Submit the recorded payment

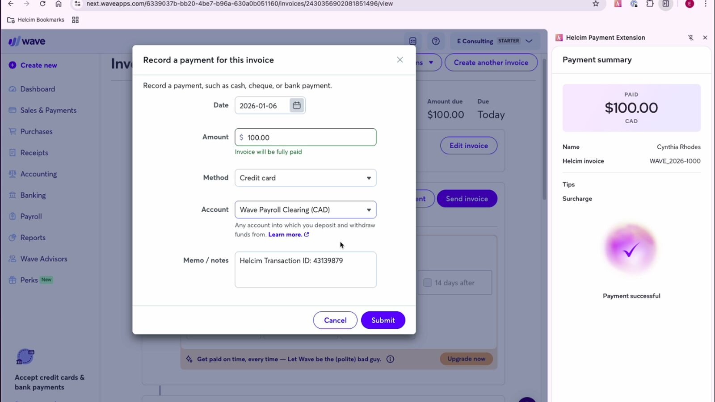383,320
